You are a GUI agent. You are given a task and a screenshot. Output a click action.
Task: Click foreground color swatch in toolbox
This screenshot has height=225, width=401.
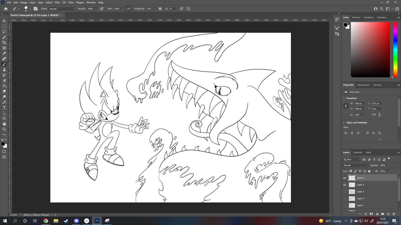point(3,144)
